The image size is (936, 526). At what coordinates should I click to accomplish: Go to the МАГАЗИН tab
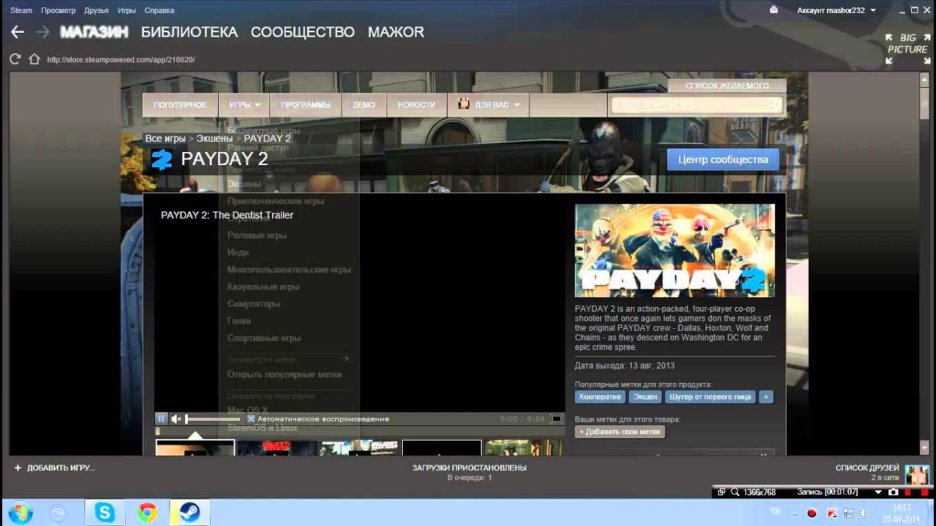[94, 32]
